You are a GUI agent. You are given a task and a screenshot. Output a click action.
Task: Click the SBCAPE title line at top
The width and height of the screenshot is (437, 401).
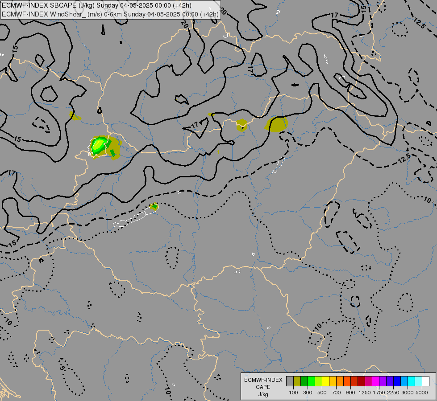pos(96,5)
